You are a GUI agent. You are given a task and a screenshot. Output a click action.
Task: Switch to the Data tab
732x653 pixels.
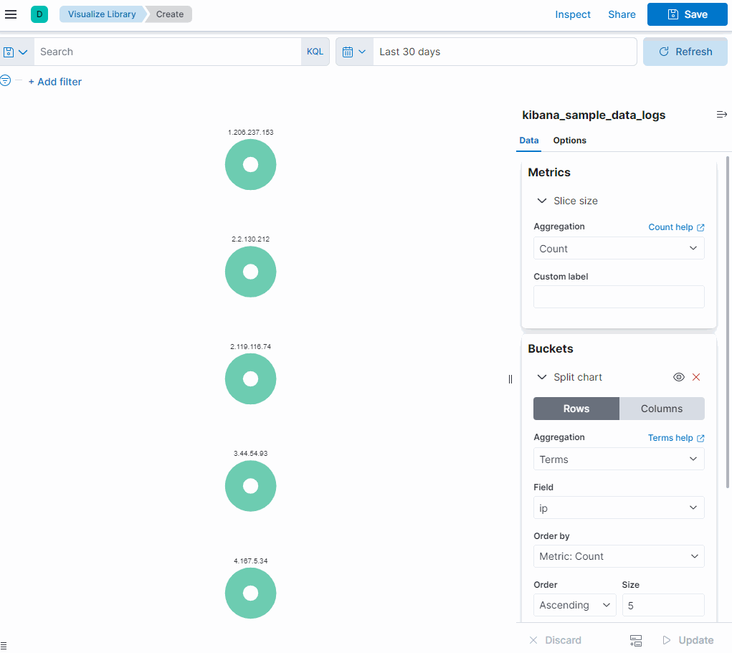529,140
